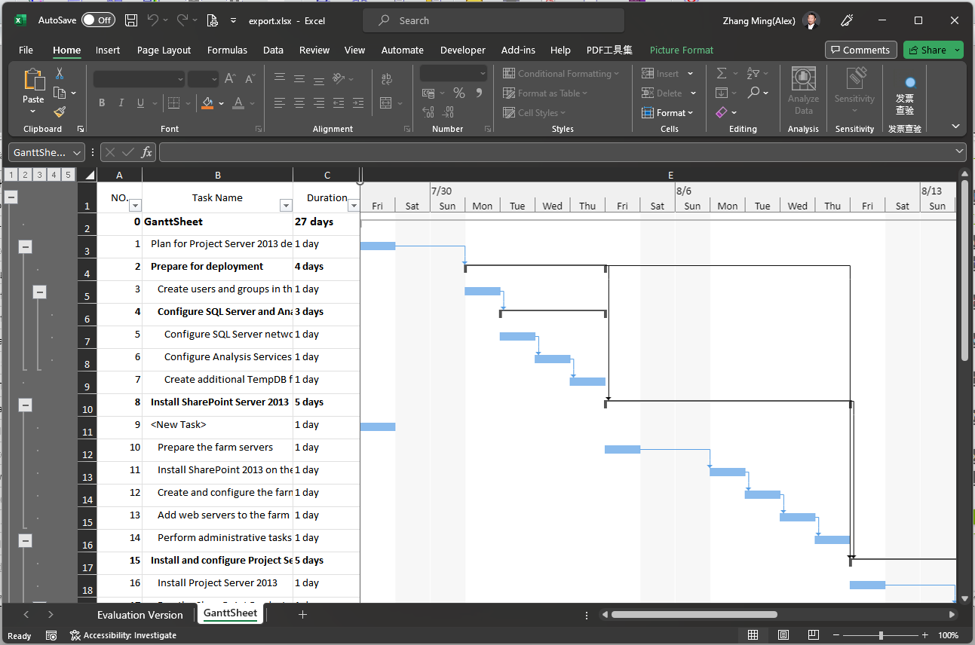This screenshot has height=645, width=975.
Task: Click the Percent Style icon
Action: 458,93
